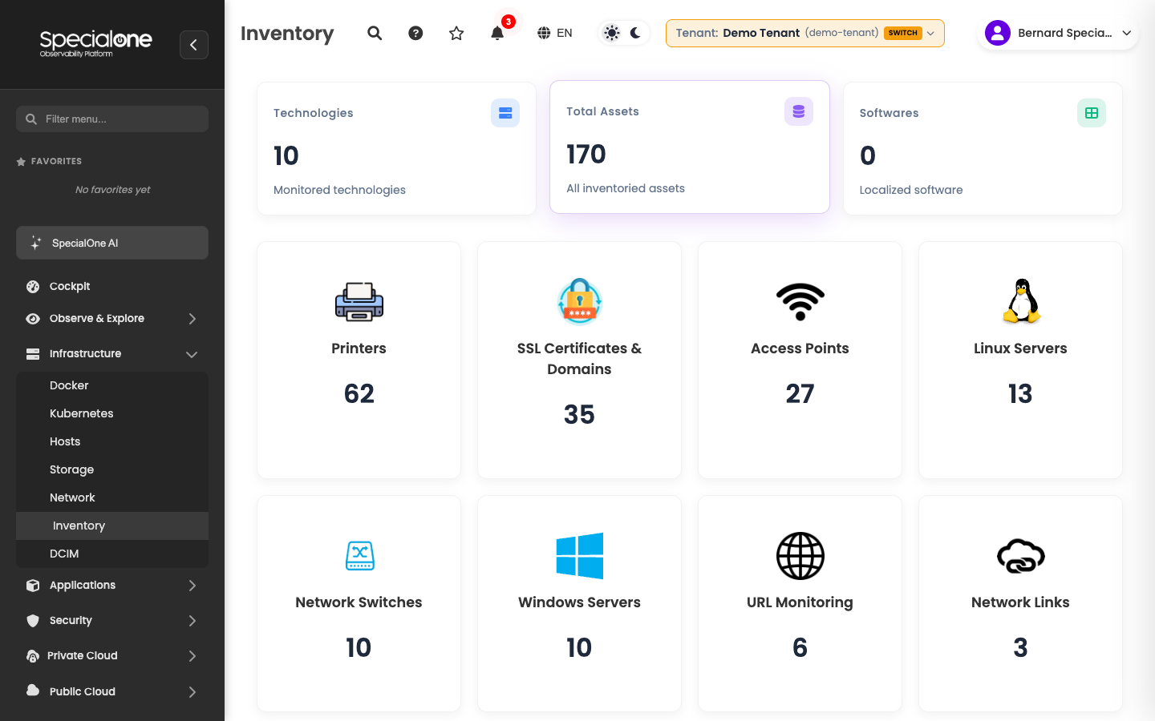1155x721 pixels.
Task: Click the Cockpit gauge icon
Action: pos(33,286)
